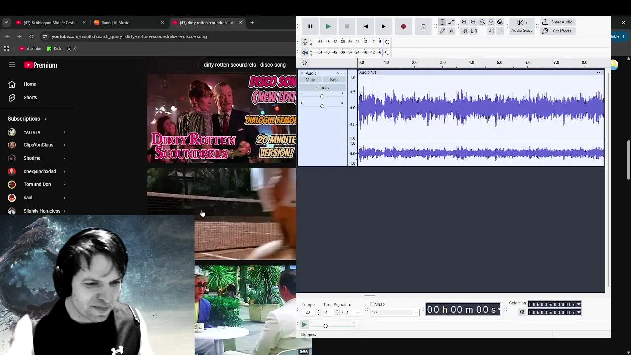Viewport: 631px width, 355px height.
Task: Open the YouTube bookmark
Action: 30,49
